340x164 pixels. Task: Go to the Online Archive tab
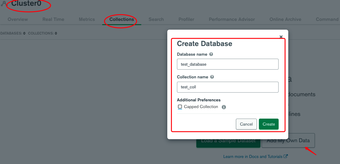click(285, 19)
